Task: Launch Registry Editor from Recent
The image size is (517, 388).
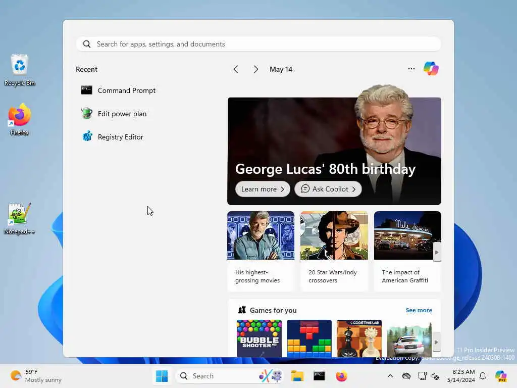Action: pyautogui.click(x=112, y=137)
